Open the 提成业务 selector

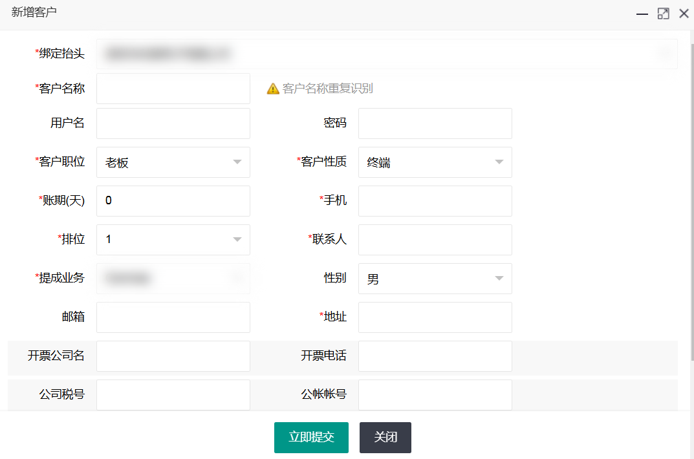pos(173,279)
